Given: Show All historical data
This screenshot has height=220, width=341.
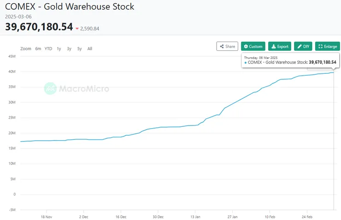Looking at the screenshot, I should click(x=89, y=48).
